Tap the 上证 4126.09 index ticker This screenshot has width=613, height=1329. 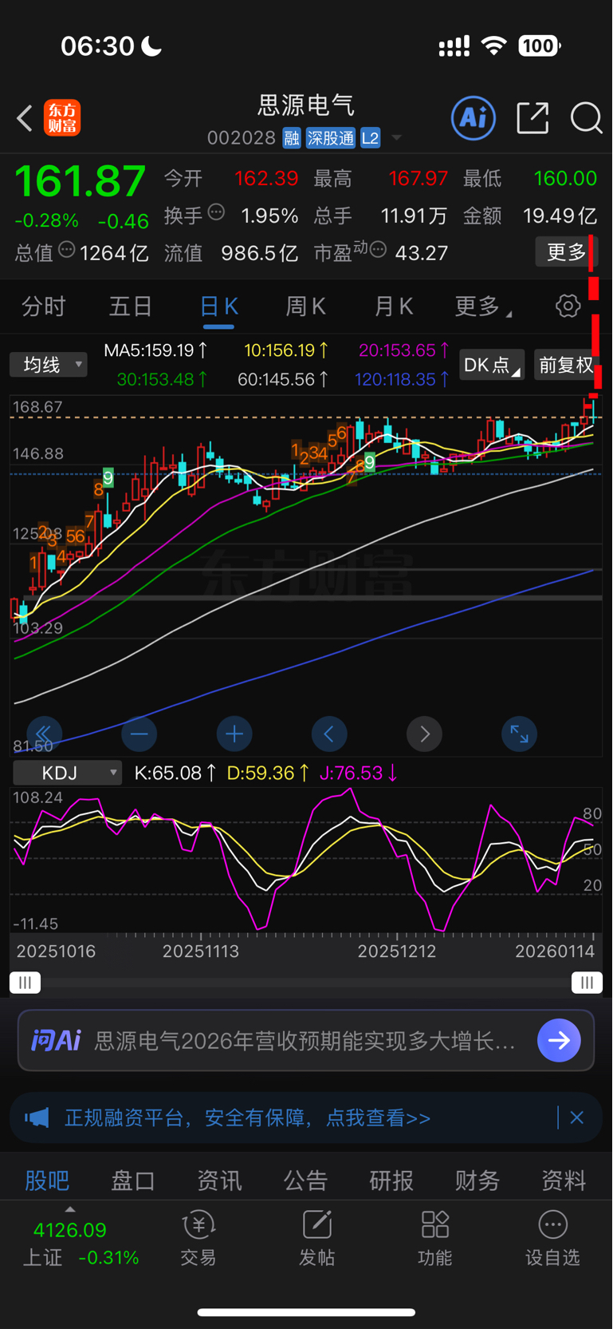80,1244
